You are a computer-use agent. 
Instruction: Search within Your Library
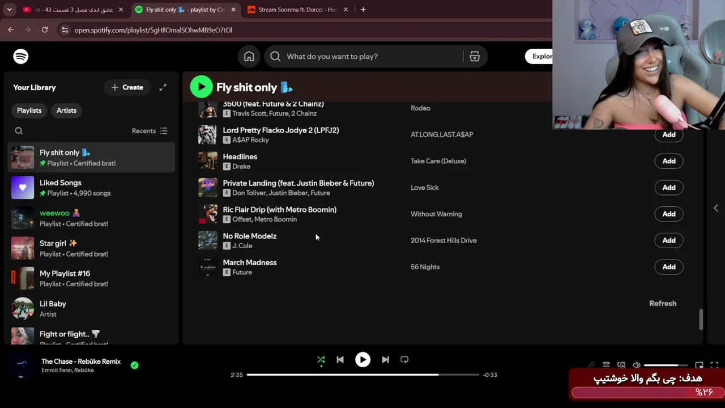tap(19, 131)
